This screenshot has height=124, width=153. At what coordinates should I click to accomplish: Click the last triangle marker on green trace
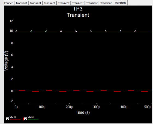tap(135, 31)
